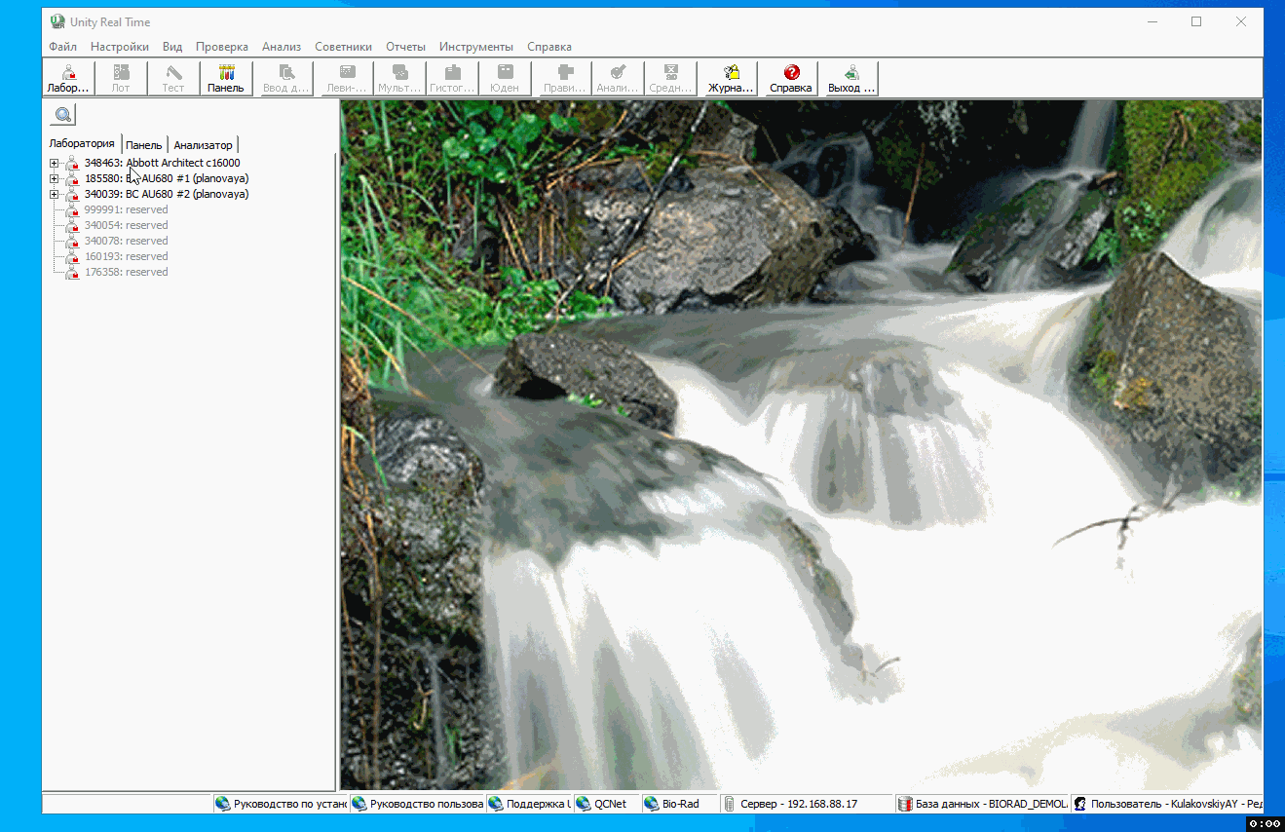Screen dimensions: 1285x832
Task: Select the 999991 reserved tree item
Action: tap(126, 209)
